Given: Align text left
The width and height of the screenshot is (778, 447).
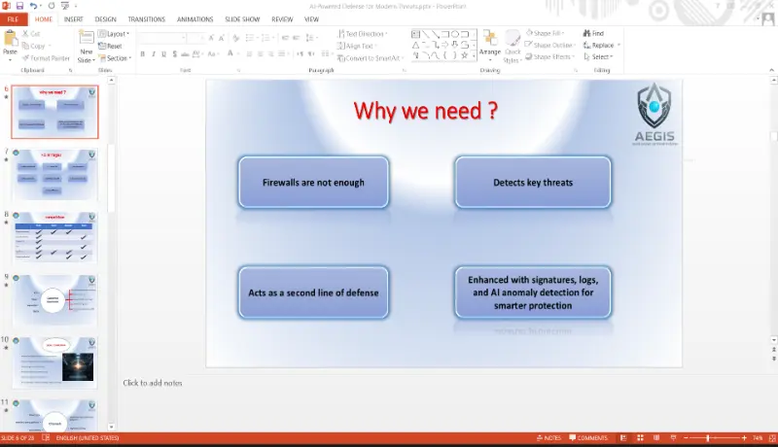Looking at the screenshot, I should coord(249,53).
